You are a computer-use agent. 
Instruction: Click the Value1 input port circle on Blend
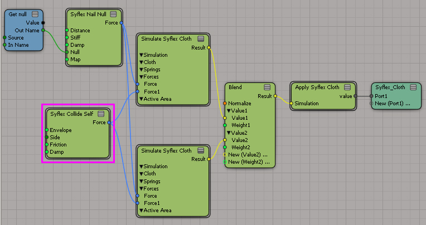225,118
